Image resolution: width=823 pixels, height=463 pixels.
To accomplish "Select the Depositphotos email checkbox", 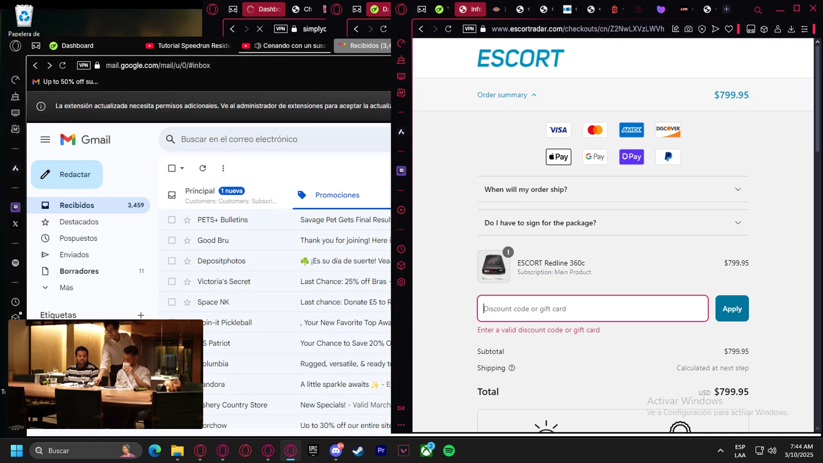I will 172,261.
